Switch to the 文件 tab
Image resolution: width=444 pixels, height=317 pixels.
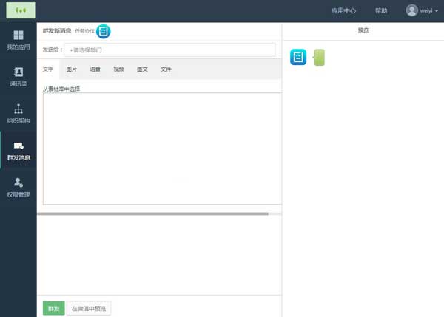[166, 69]
